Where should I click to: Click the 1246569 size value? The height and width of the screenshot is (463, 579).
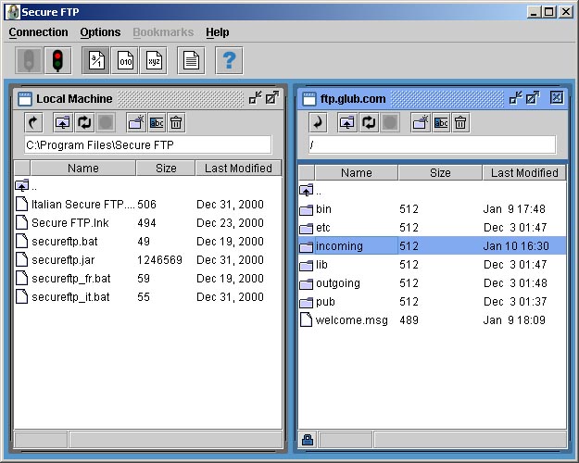tap(160, 260)
